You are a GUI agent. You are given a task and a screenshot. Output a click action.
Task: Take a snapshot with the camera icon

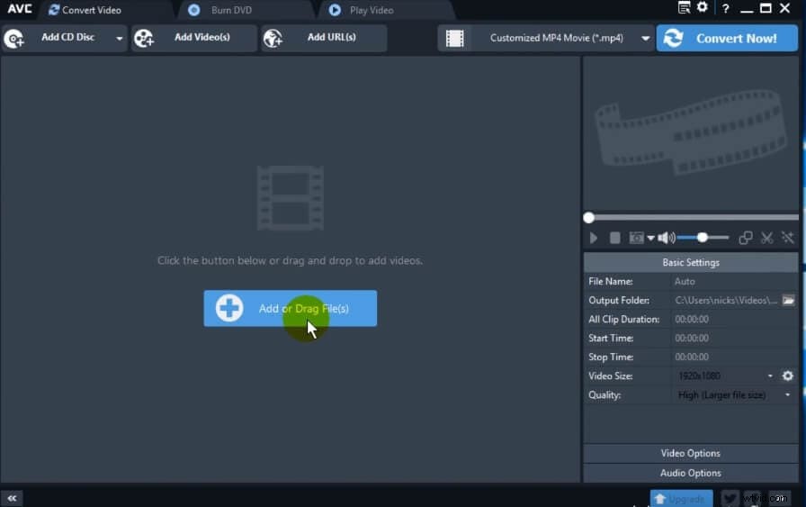pos(636,238)
